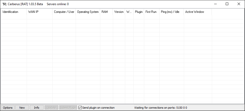
Task: Select the Operating System column header
Action: point(88,12)
